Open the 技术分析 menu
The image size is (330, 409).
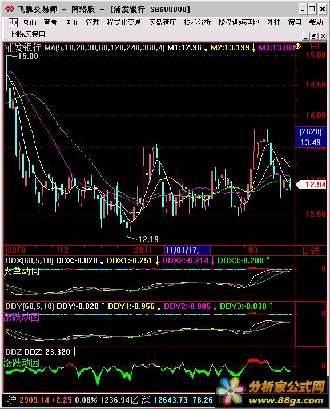point(197,22)
